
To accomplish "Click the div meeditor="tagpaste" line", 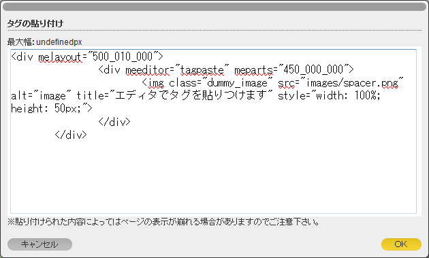I will (226, 69).
